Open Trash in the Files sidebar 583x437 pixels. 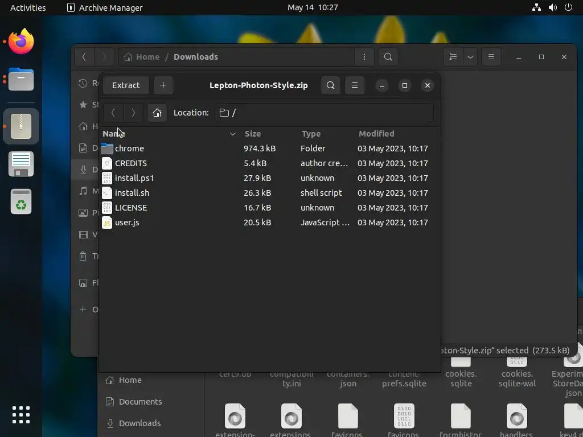(x=88, y=256)
